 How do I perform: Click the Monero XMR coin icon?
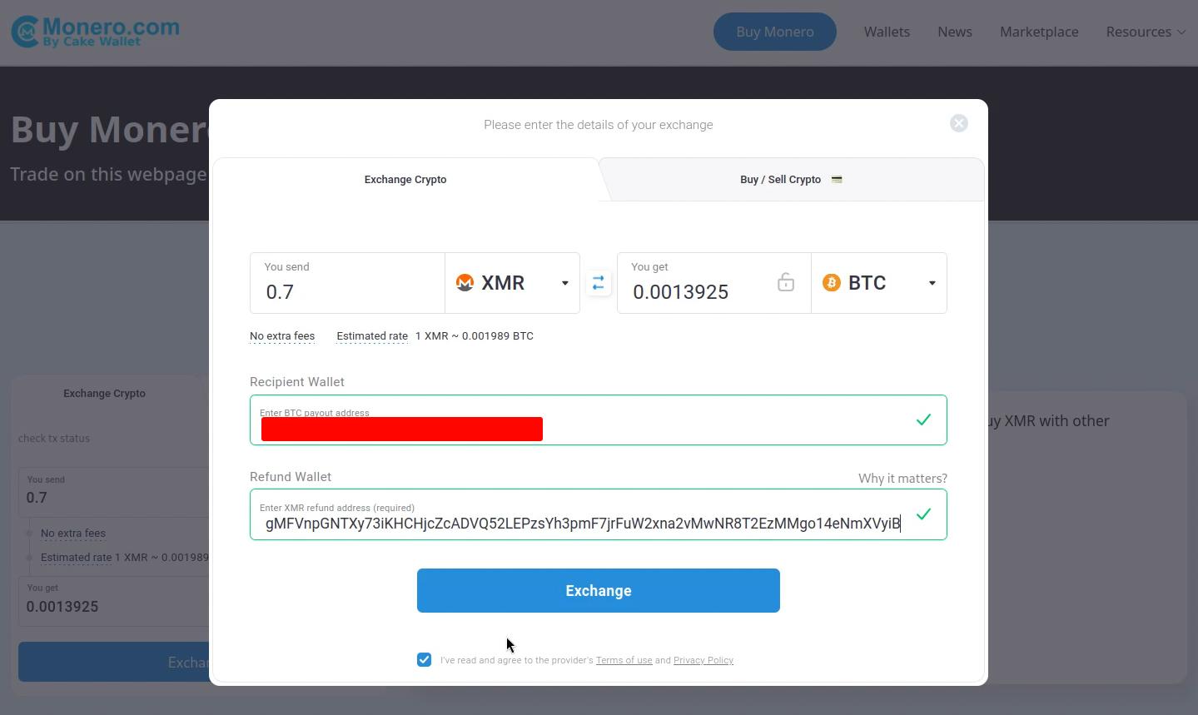(x=465, y=283)
